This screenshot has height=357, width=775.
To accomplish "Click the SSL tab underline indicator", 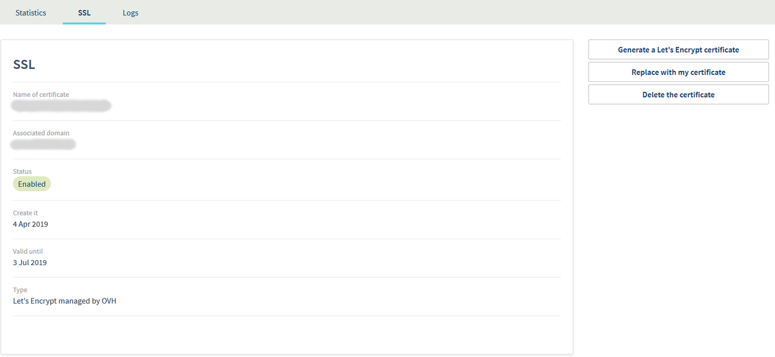I will click(84, 23).
